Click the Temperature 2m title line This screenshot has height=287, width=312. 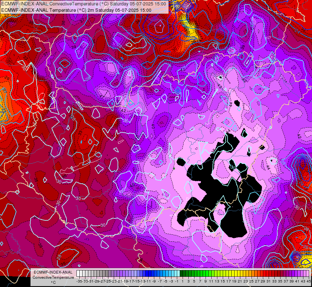(x=76, y=10)
